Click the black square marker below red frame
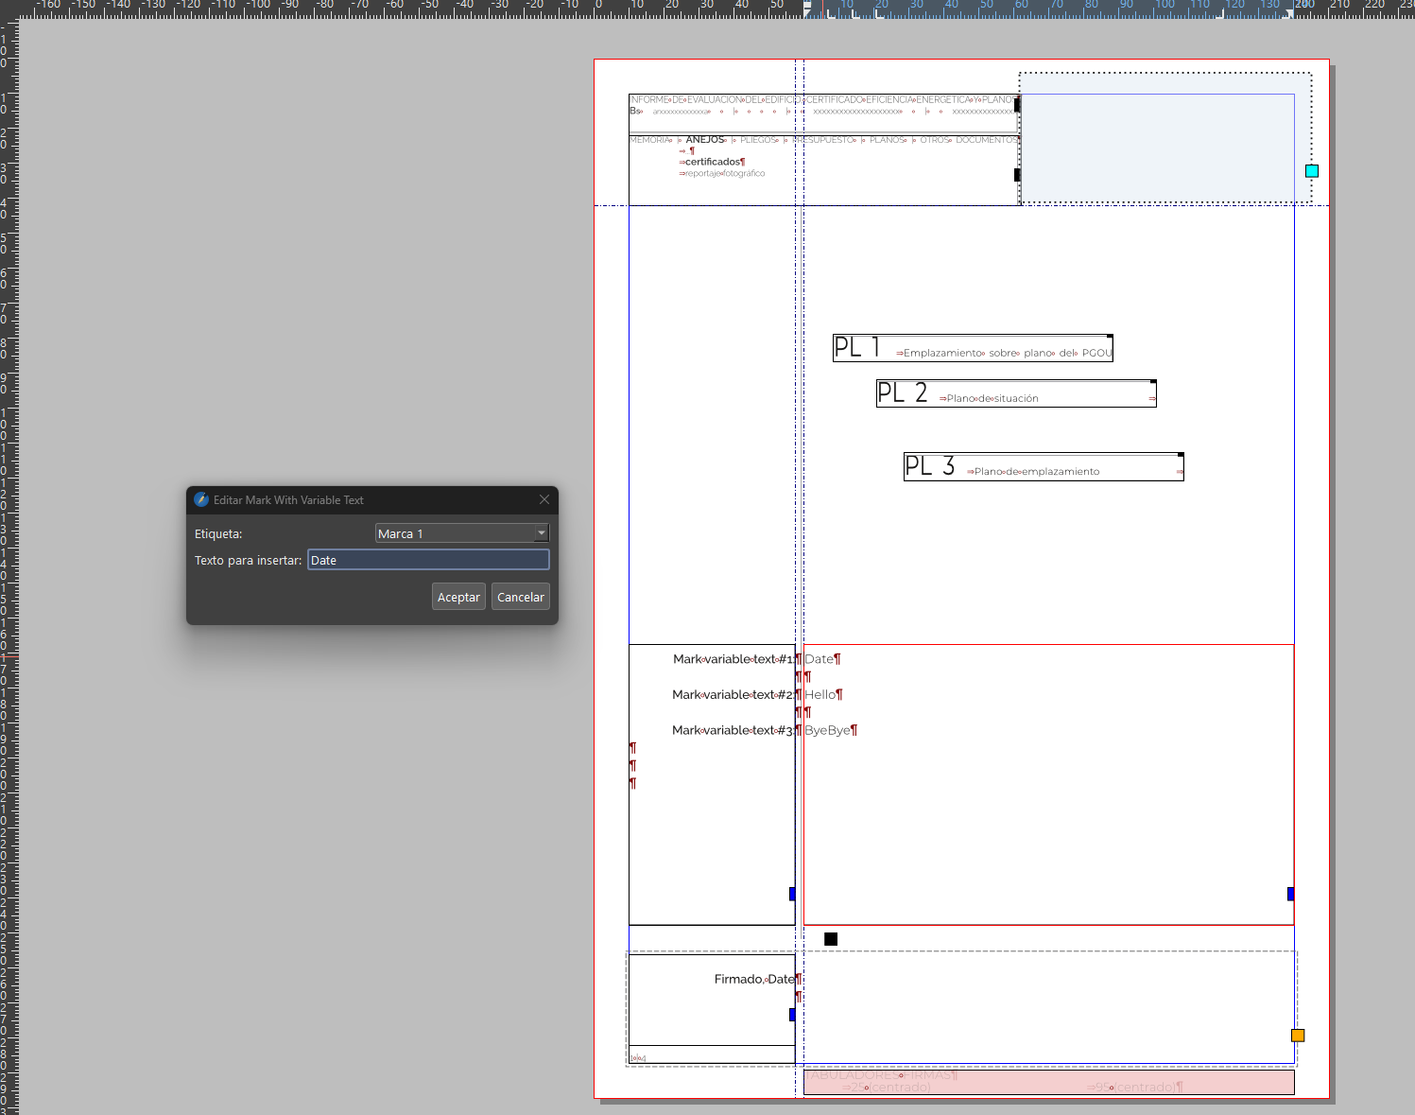This screenshot has height=1115, width=1415. coord(830,938)
